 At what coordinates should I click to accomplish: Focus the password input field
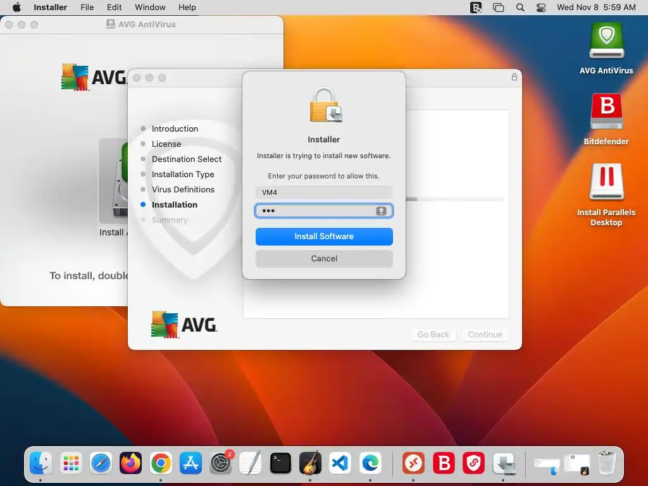pyautogui.click(x=324, y=211)
